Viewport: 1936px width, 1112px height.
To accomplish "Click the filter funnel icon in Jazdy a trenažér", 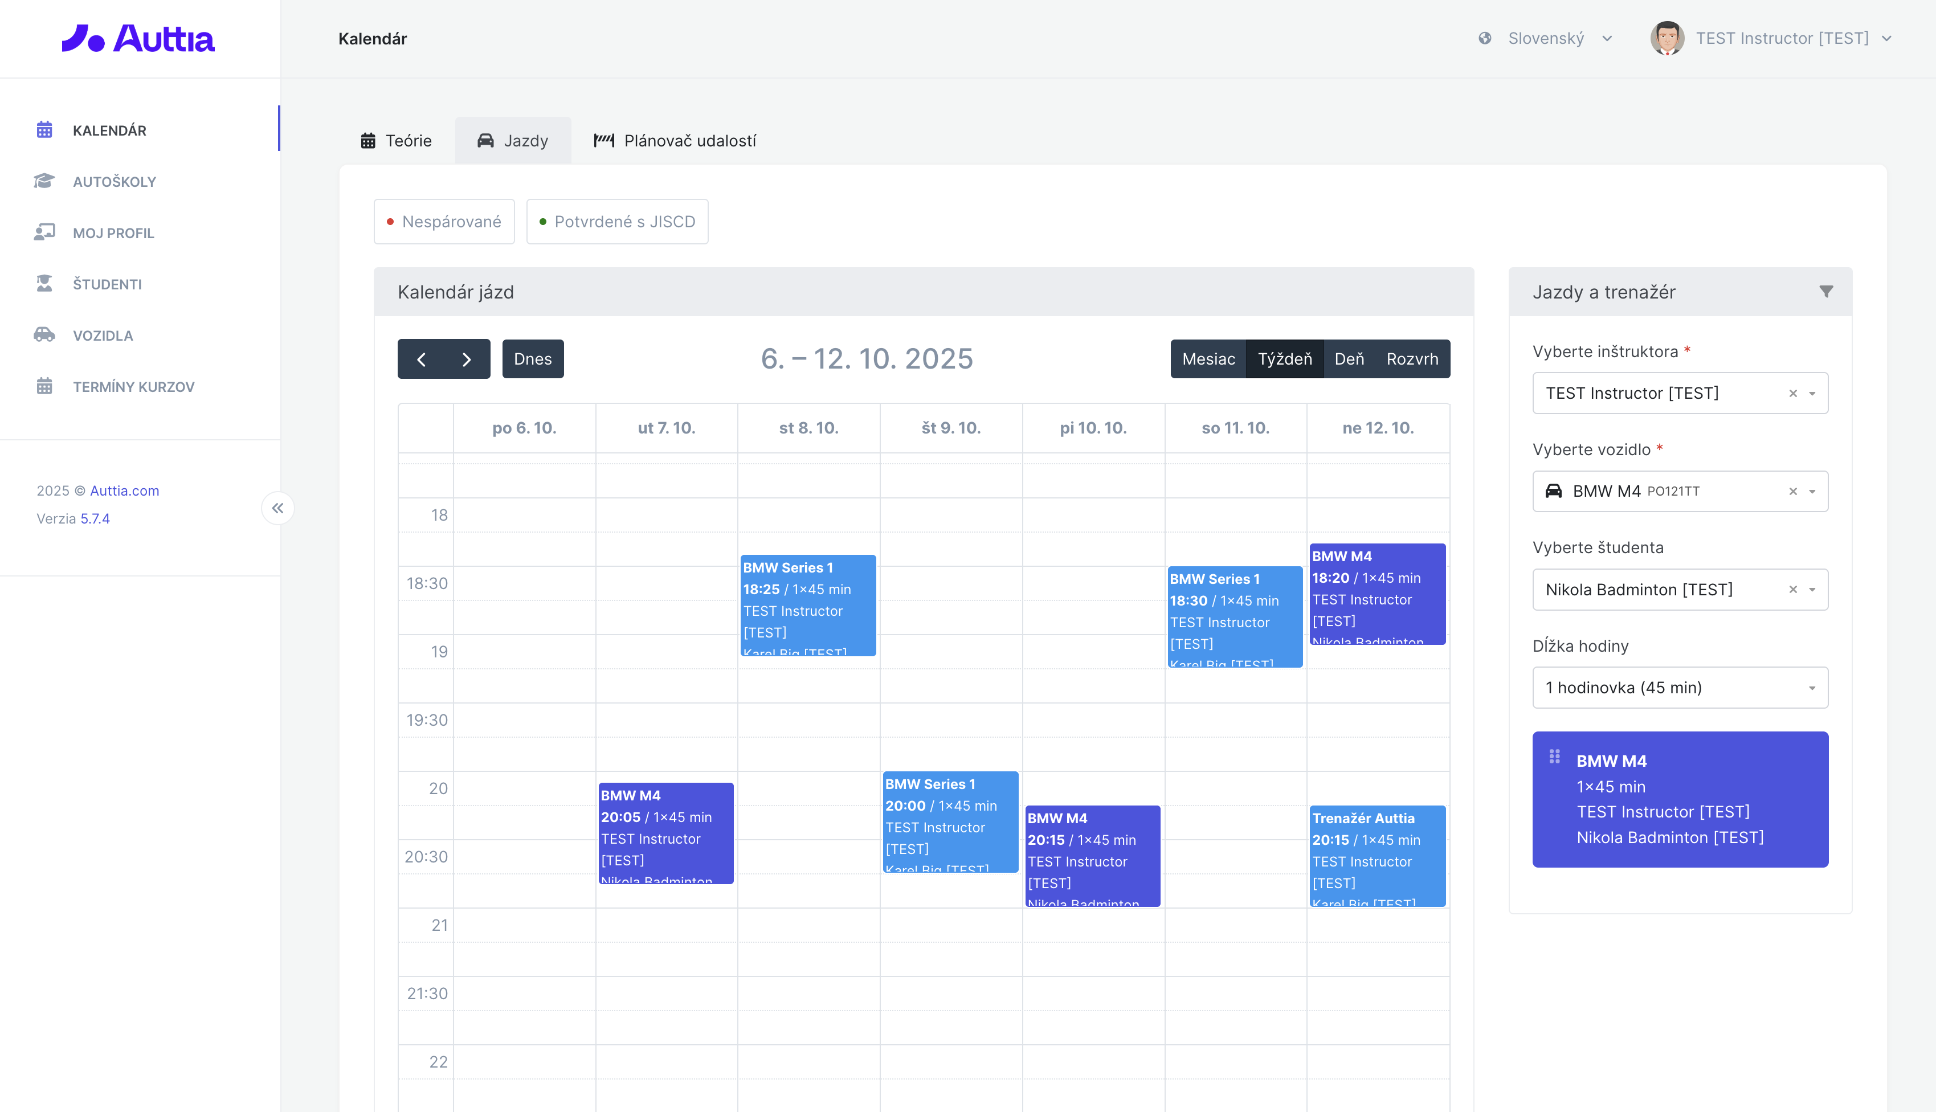I will tap(1826, 292).
